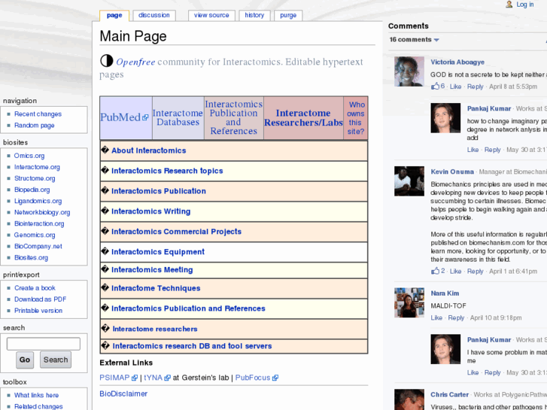This screenshot has width=547, height=410.
Task: Open the Printable version link
Action: pyautogui.click(x=38, y=311)
